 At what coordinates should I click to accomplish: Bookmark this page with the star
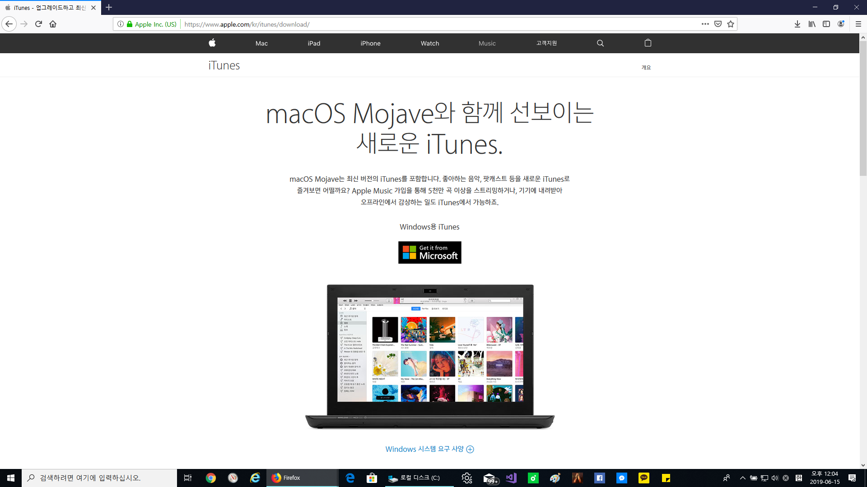(x=731, y=24)
